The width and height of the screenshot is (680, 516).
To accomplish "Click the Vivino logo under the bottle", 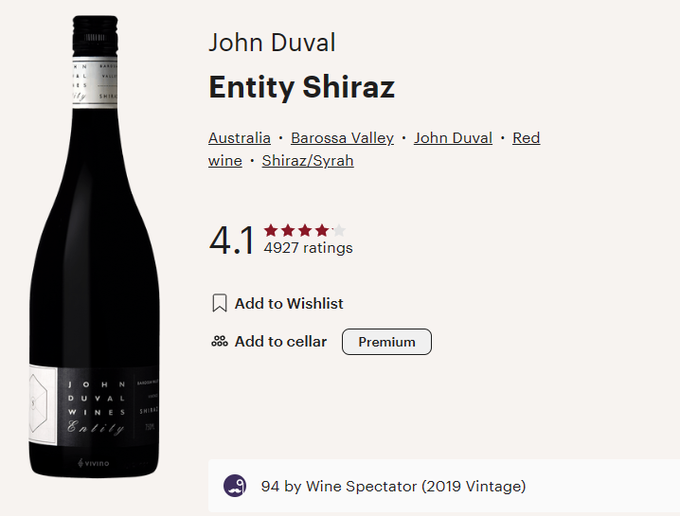I will [x=93, y=463].
